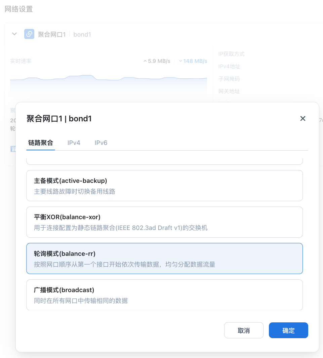This screenshot has width=323, height=358.
Task: Select 主备模式(active-backup) option
Action: (165, 186)
